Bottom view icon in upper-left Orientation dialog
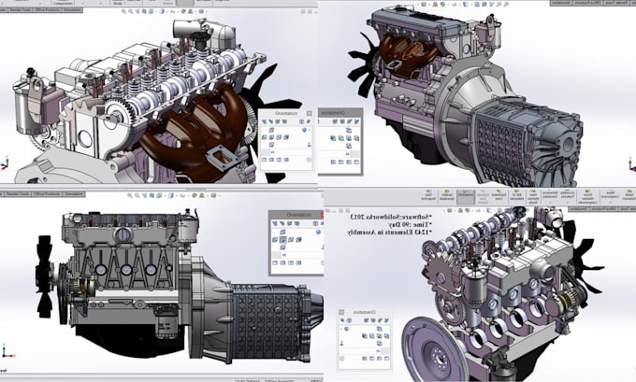This screenshot has width=636, height=382. (x=271, y=145)
